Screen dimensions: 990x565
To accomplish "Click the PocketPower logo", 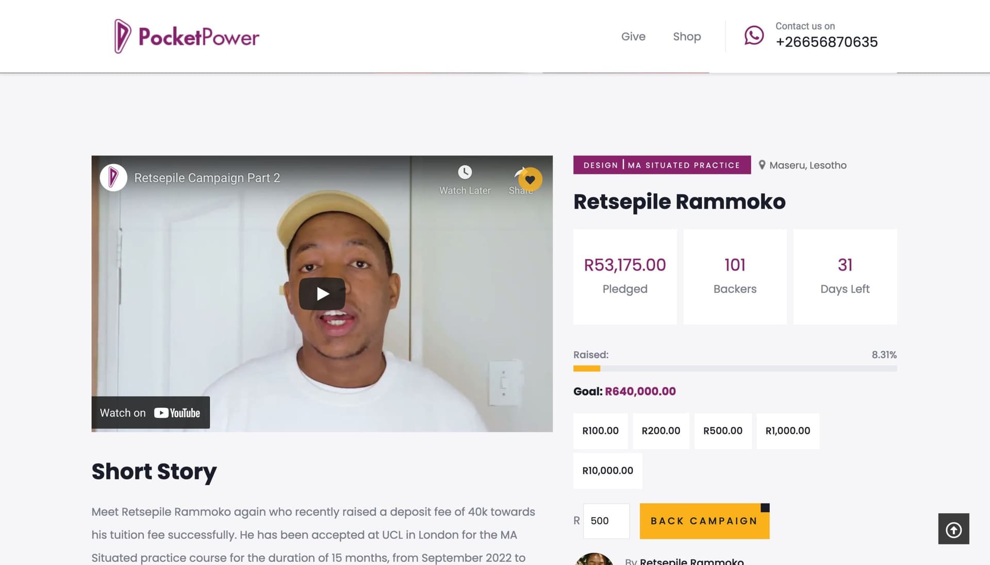I will (x=187, y=37).
